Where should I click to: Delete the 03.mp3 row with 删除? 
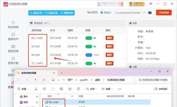click(110, 46)
